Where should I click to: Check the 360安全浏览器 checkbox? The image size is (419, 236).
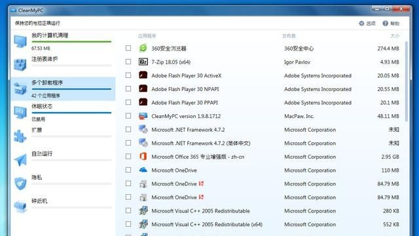pos(128,48)
